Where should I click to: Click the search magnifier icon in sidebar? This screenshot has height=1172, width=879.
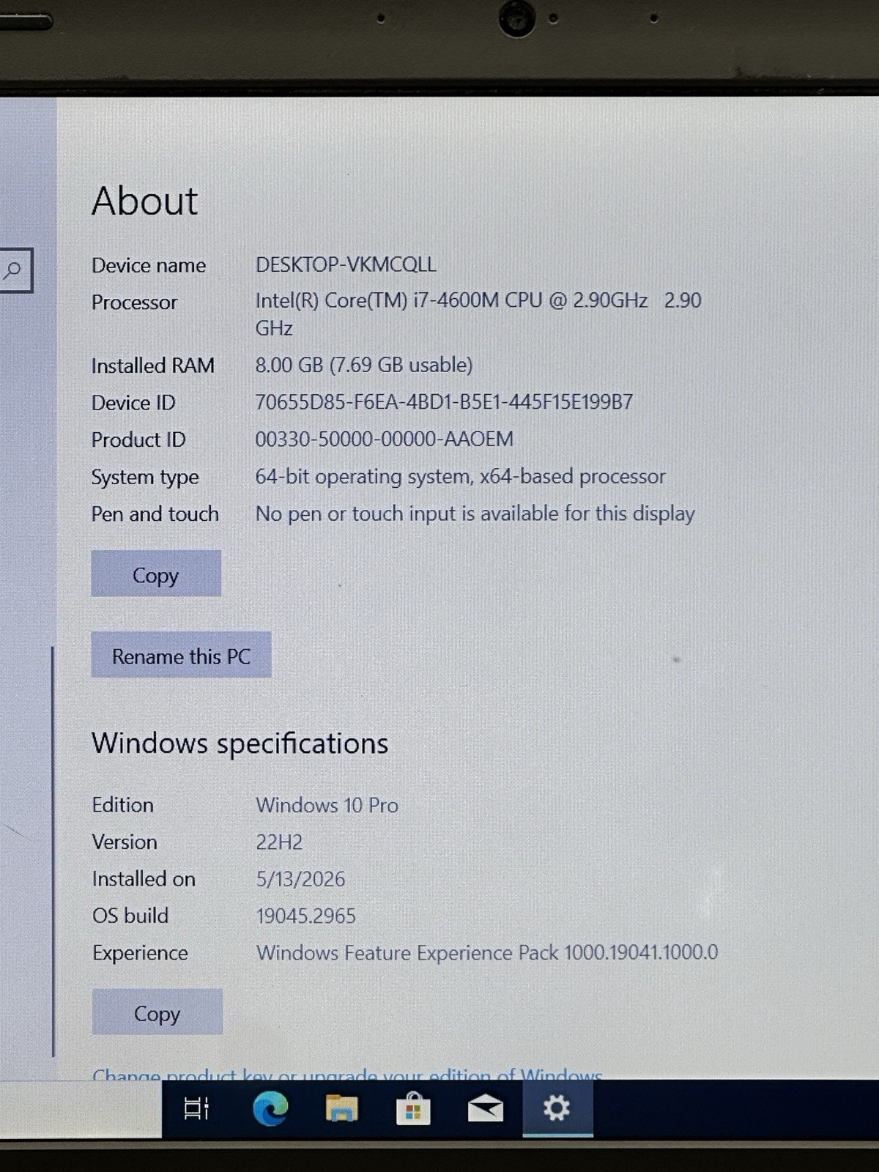pyautogui.click(x=13, y=270)
